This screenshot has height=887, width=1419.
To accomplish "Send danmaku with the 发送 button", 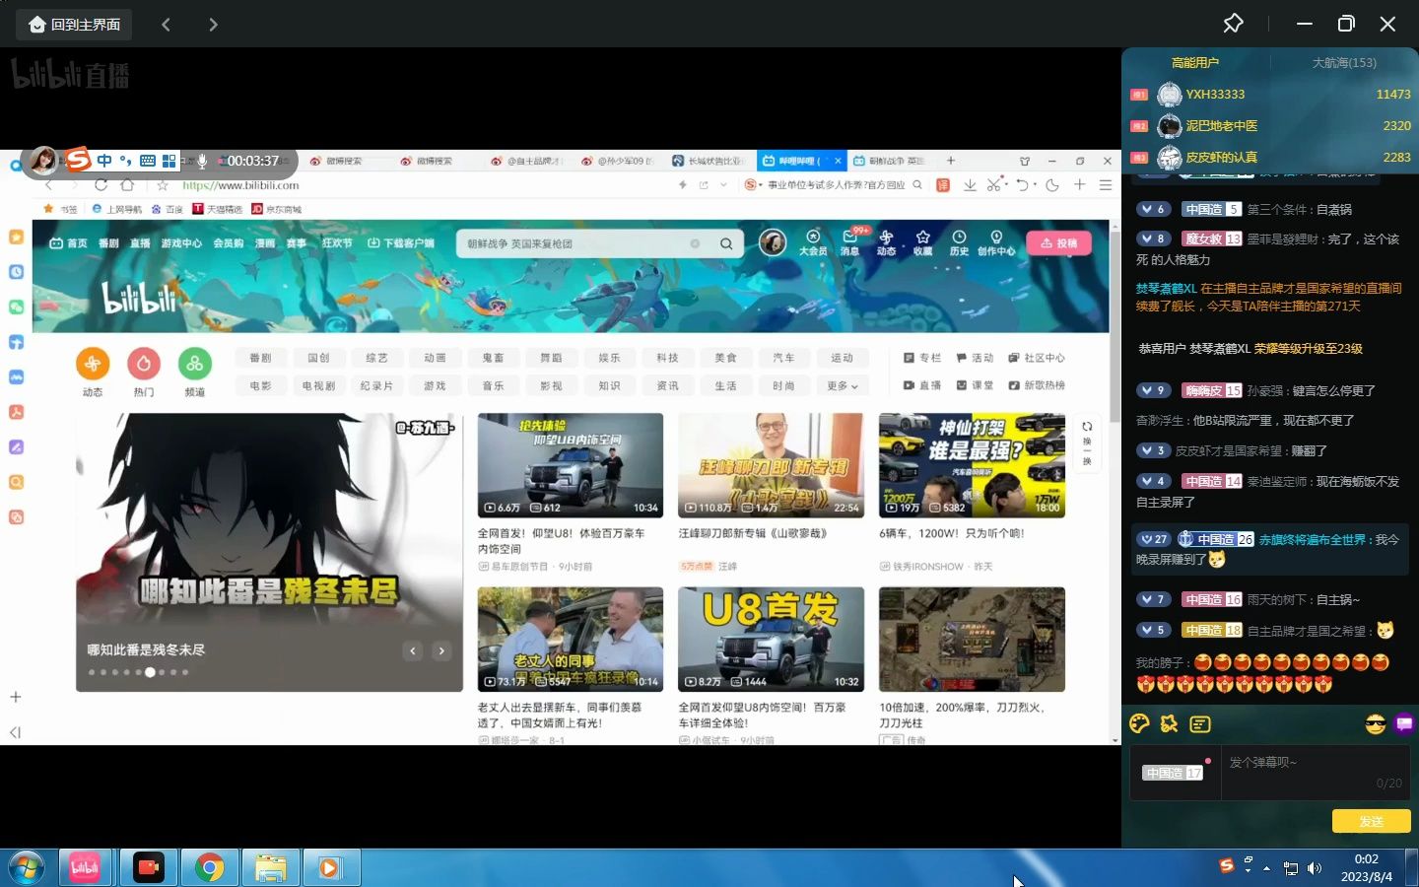I will (1371, 821).
